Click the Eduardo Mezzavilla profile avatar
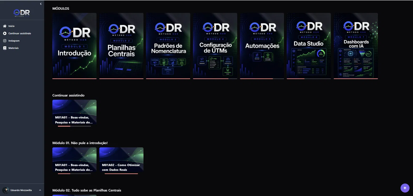Viewport: 413px width, 196px height. 6,190
